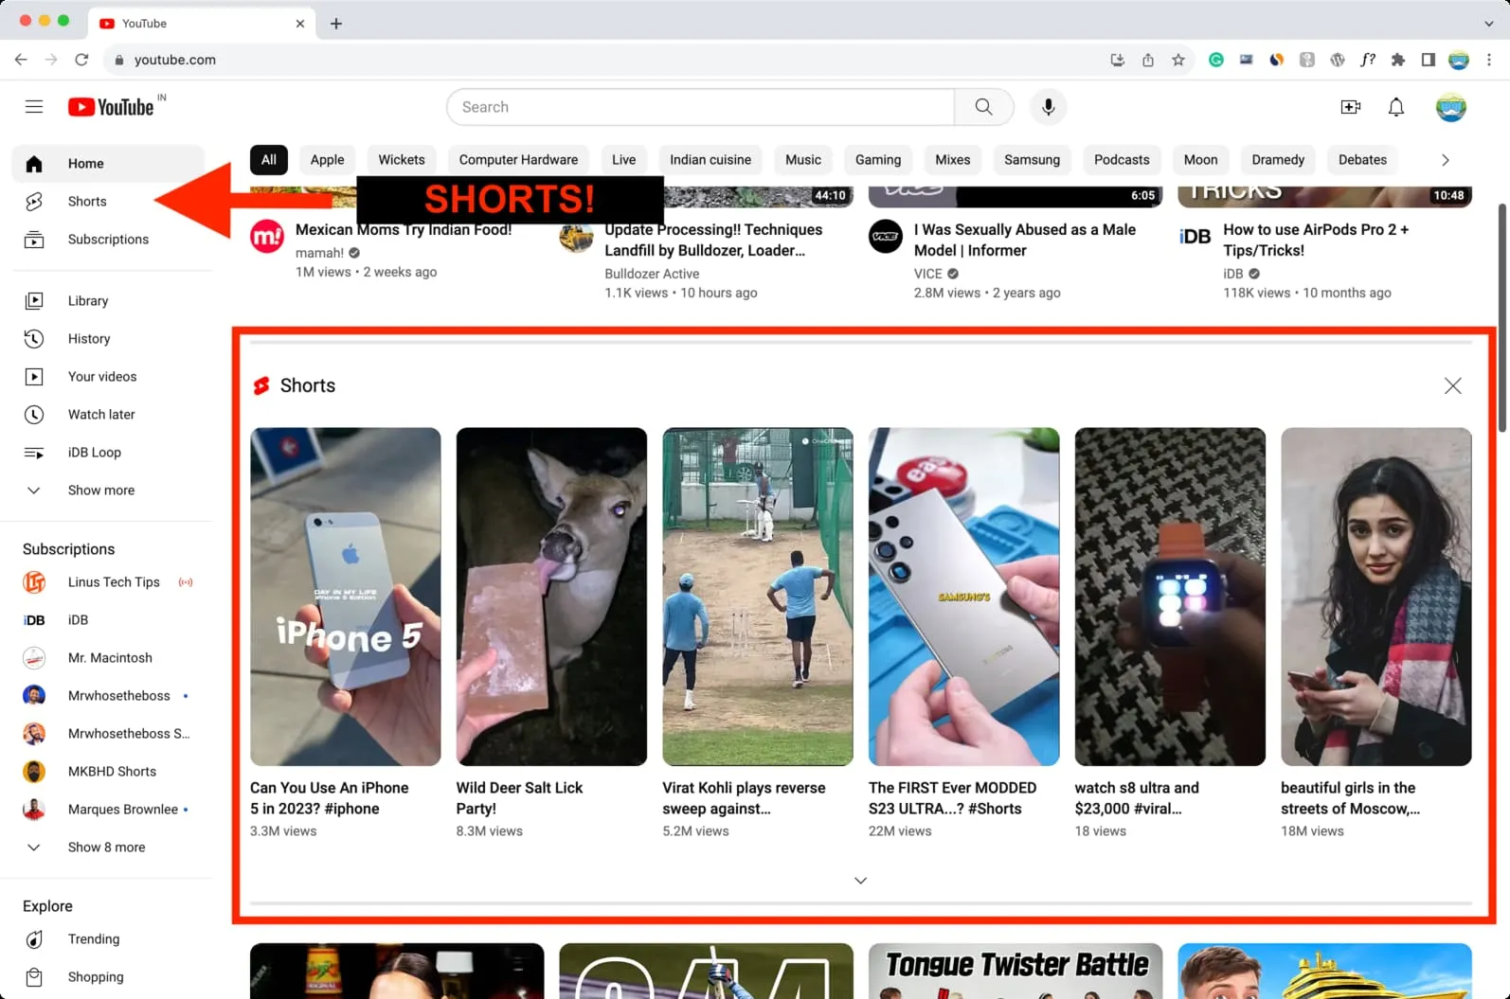The image size is (1510, 999).
Task: Open Wild Deer Salt Lick Short thumbnail
Action: (x=551, y=597)
